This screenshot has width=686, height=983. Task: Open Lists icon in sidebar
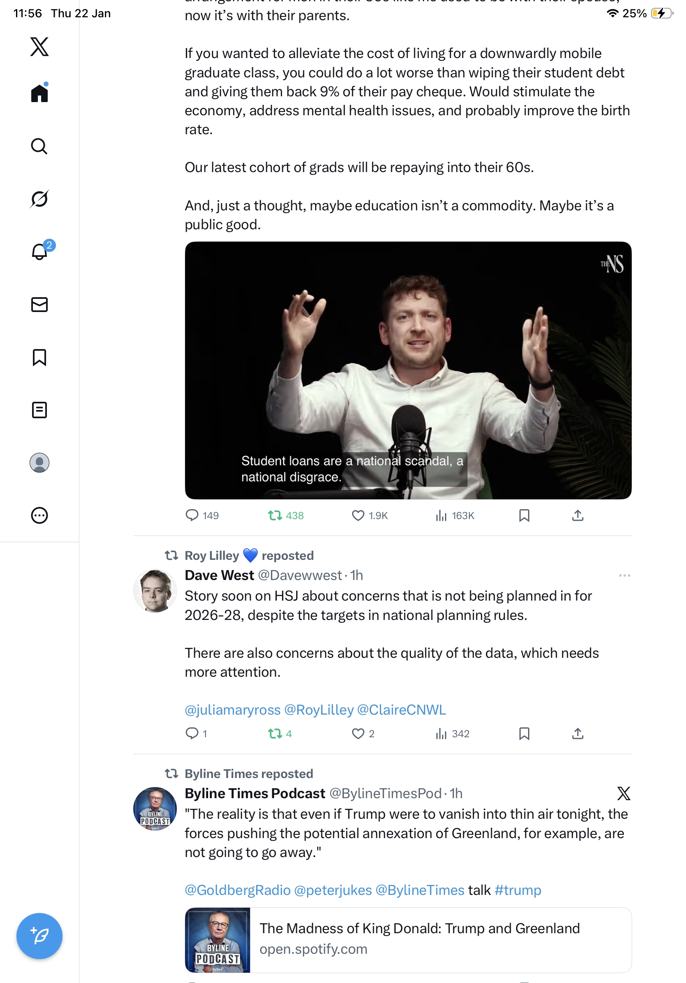click(x=39, y=410)
